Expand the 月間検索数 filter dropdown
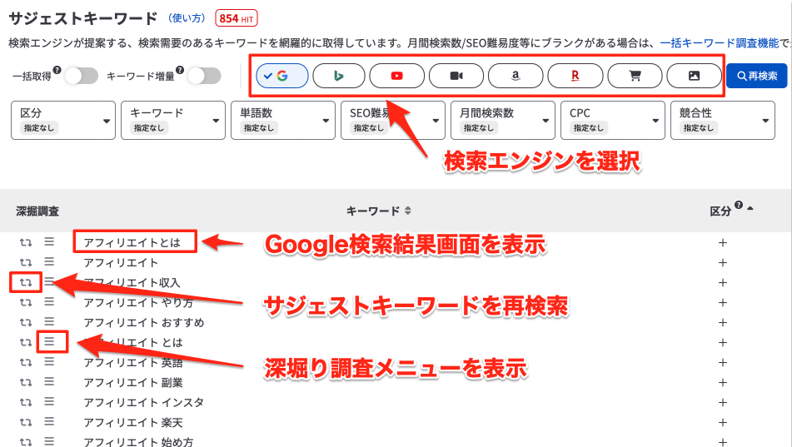Screen dimensions: 792x447 (x=502, y=120)
